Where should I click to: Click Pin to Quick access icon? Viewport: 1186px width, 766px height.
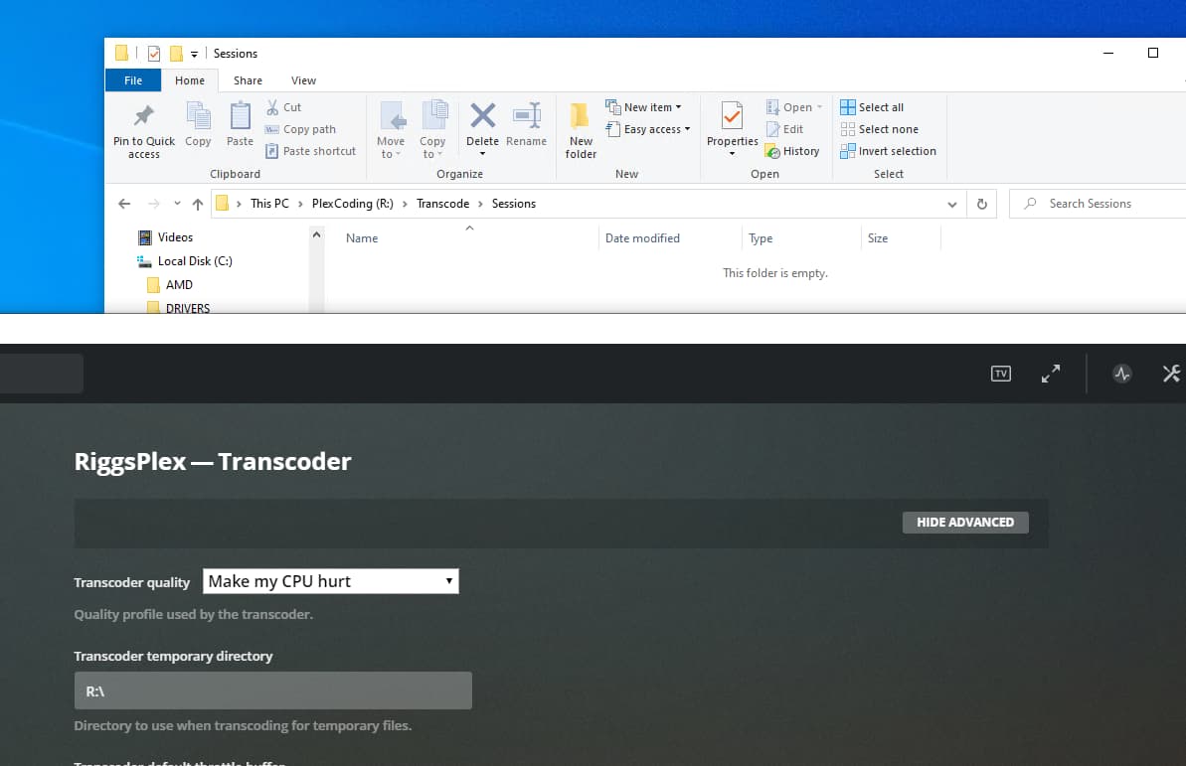pyautogui.click(x=144, y=115)
